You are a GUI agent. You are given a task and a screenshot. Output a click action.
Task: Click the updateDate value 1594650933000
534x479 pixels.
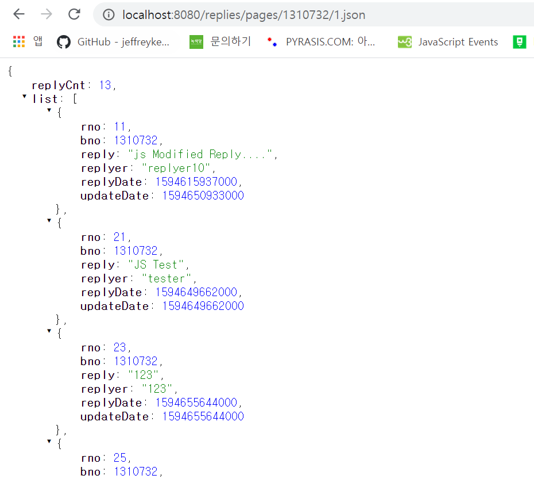pyautogui.click(x=203, y=196)
